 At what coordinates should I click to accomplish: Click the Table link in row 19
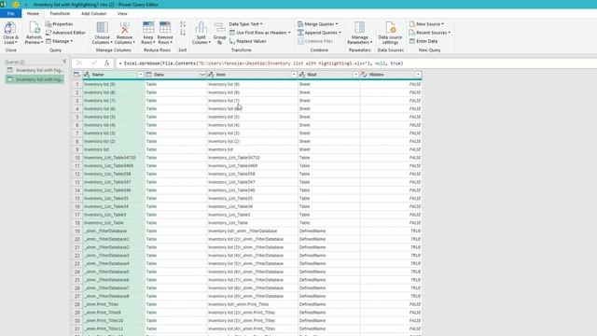click(151, 231)
